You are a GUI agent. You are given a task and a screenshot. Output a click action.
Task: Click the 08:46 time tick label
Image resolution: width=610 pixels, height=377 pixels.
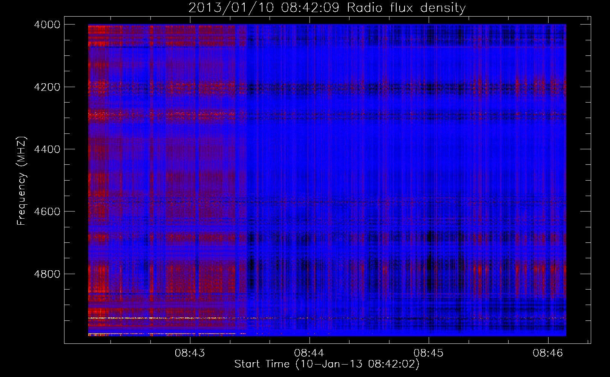tap(548, 353)
